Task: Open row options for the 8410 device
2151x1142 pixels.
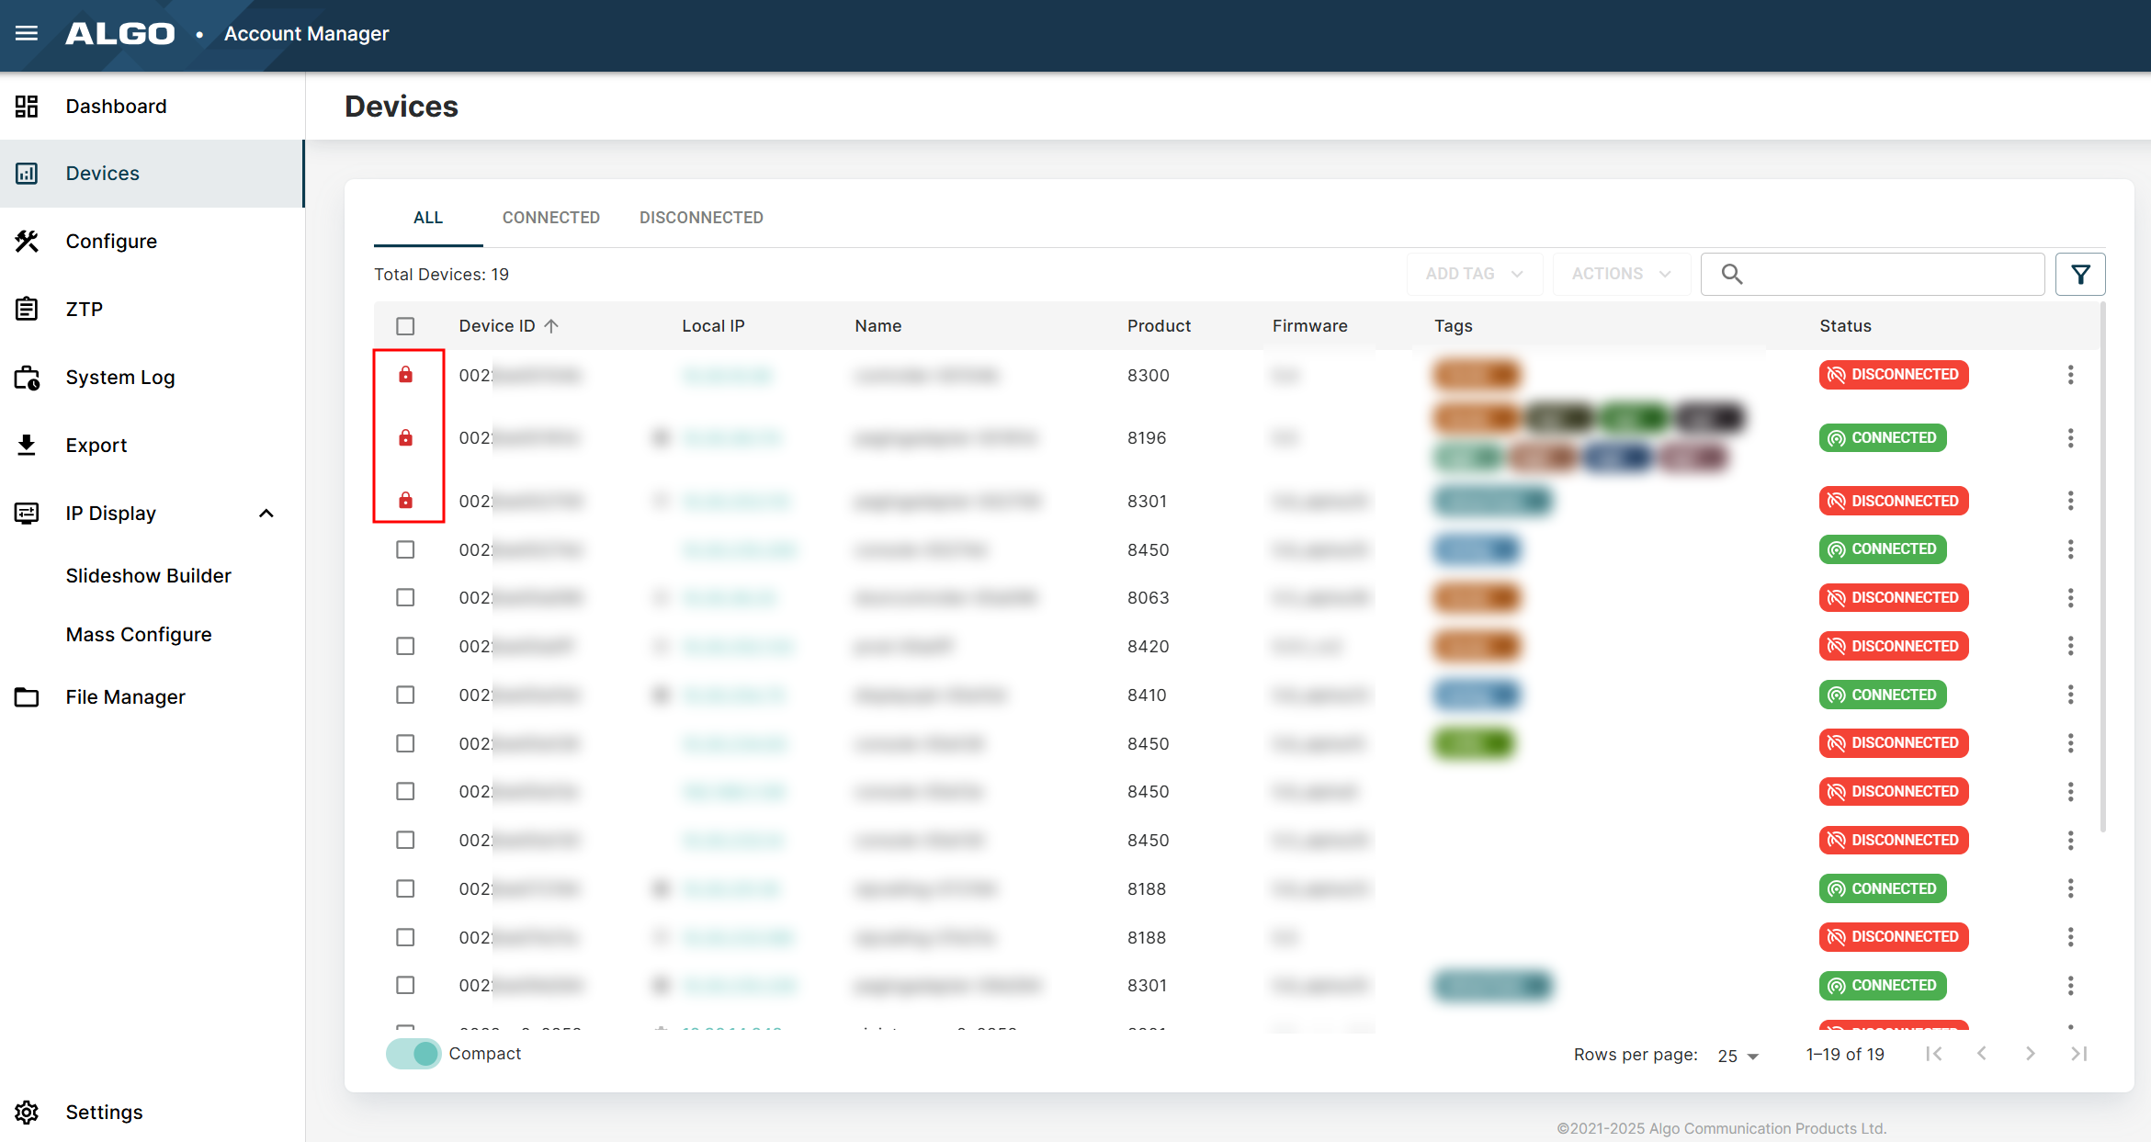Action: [2070, 695]
